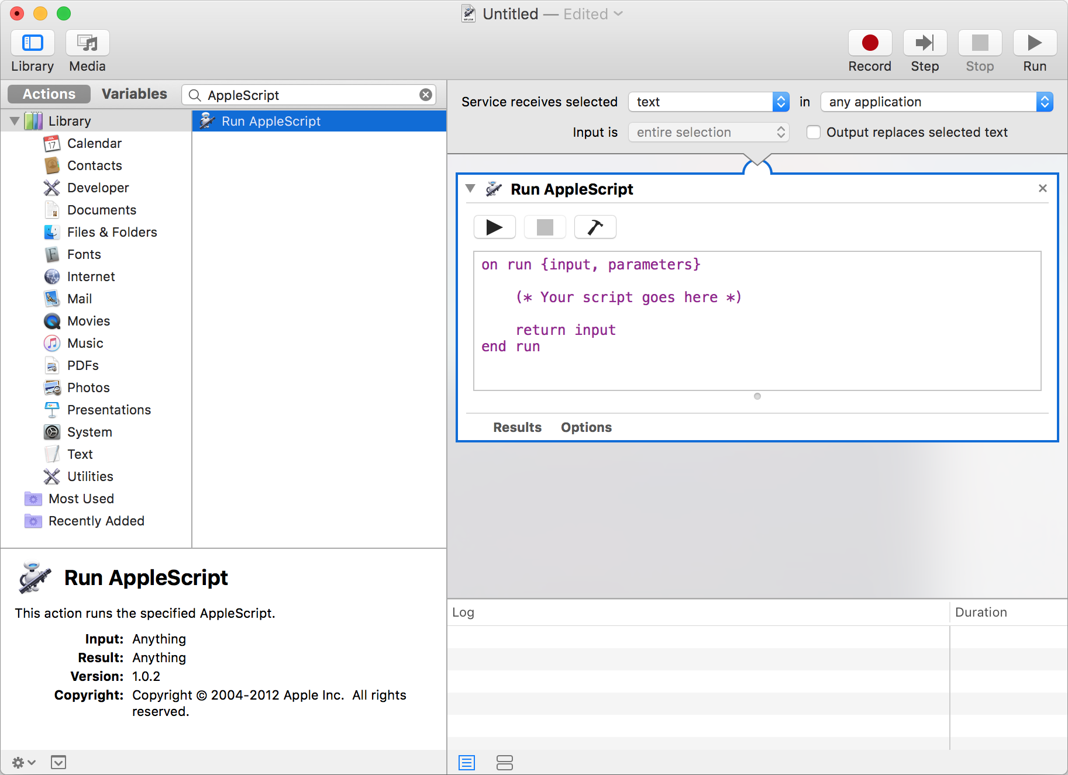This screenshot has width=1068, height=775.
Task: Show the Results of the action
Action: (x=517, y=427)
